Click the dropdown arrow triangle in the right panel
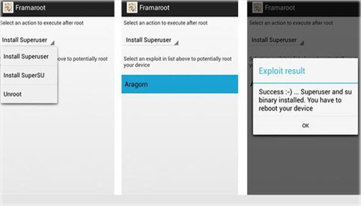The image size is (361, 206). pyautogui.click(x=302, y=43)
